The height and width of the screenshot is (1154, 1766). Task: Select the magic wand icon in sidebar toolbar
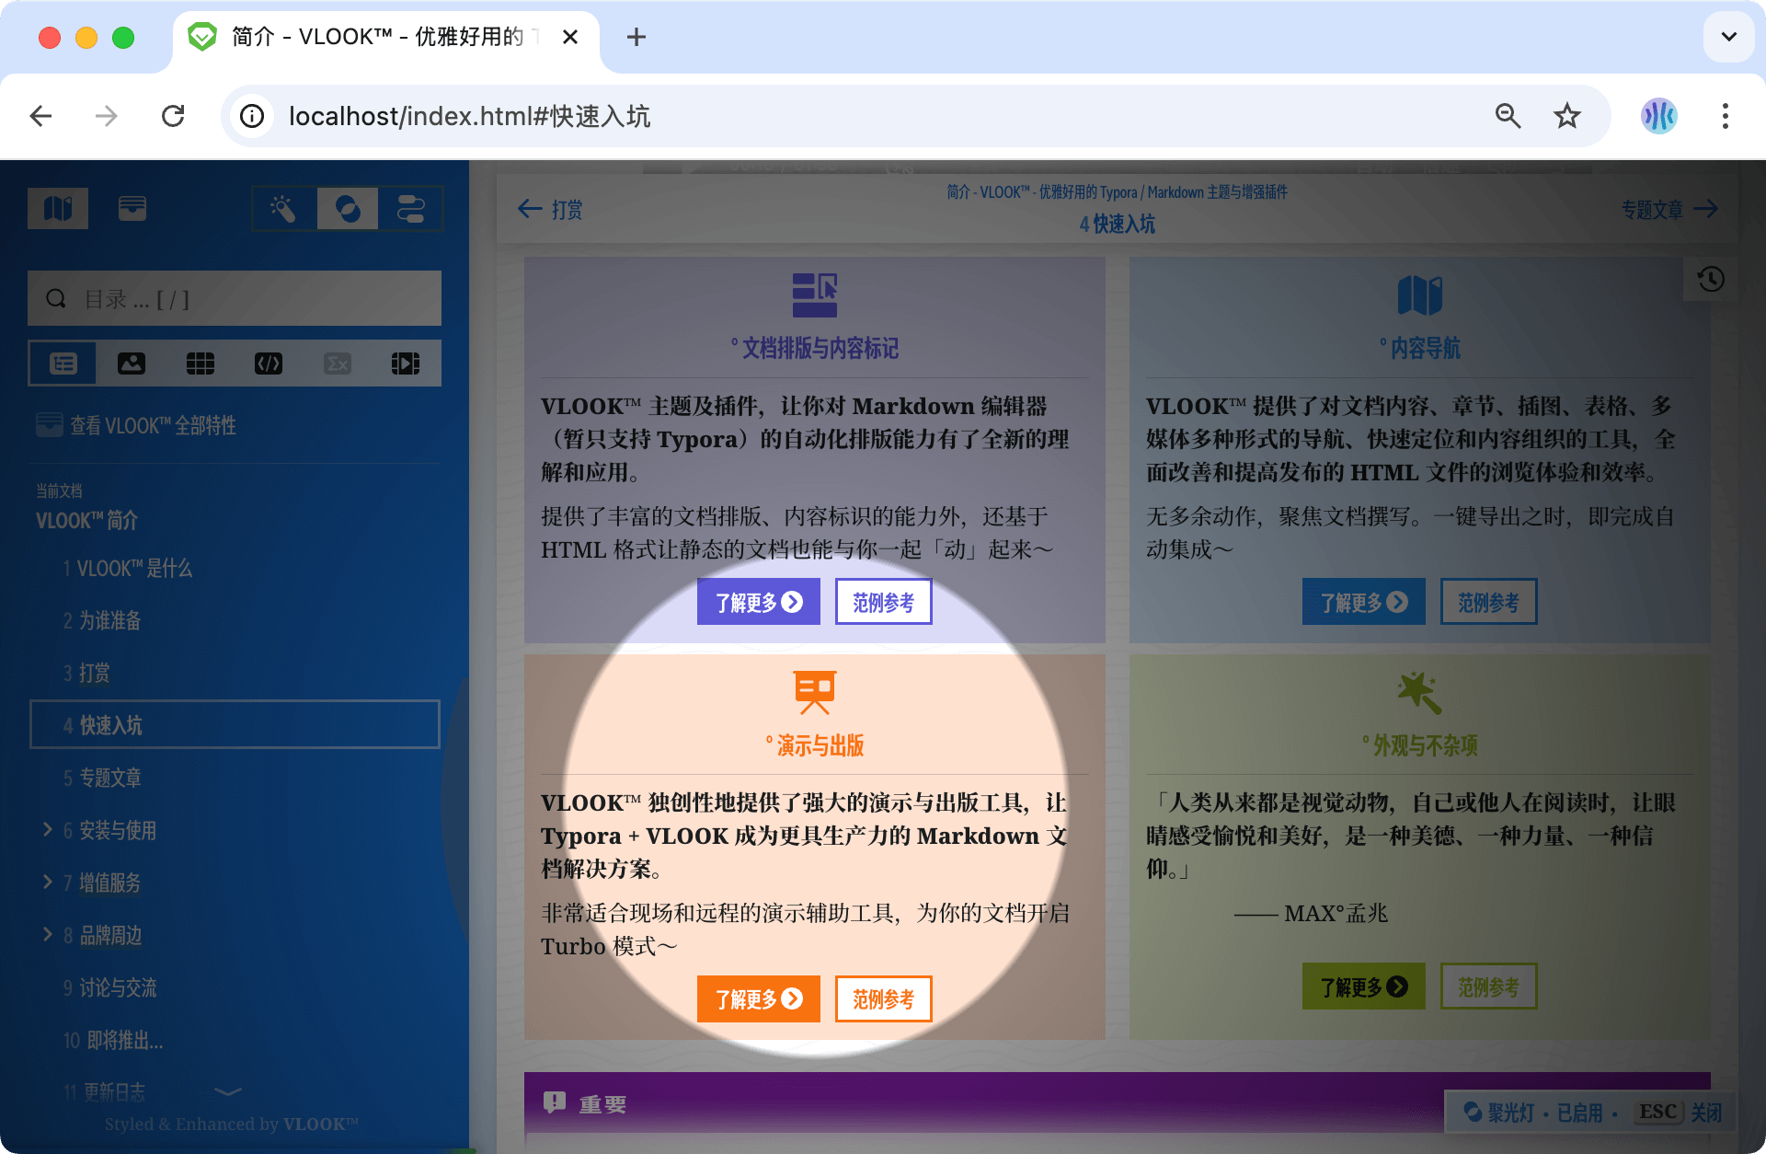point(282,208)
